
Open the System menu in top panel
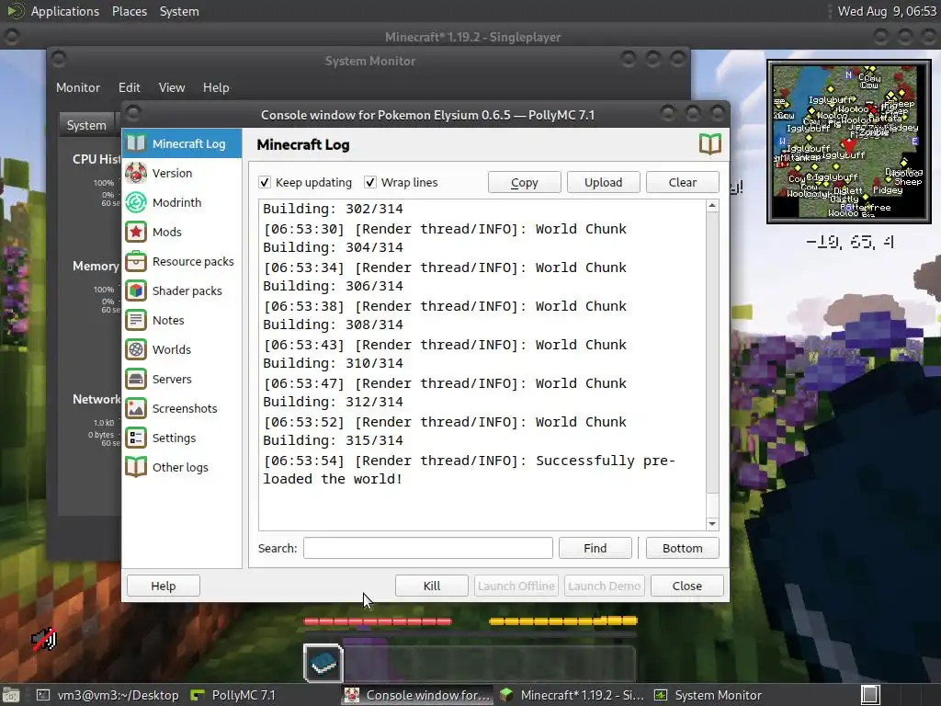pyautogui.click(x=179, y=11)
